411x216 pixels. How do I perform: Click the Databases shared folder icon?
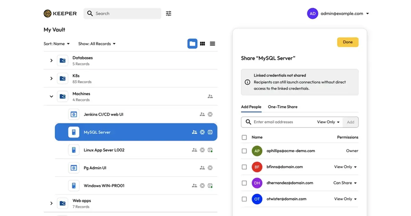tap(63, 61)
